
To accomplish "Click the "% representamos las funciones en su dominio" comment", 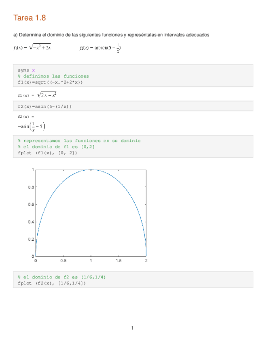I will 79,141.
